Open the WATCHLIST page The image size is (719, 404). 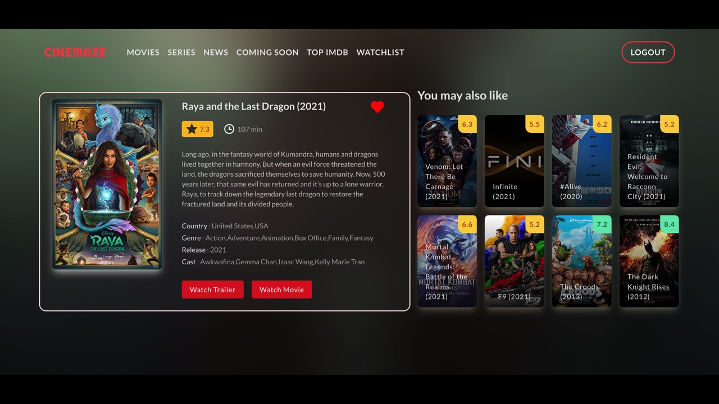click(x=380, y=52)
